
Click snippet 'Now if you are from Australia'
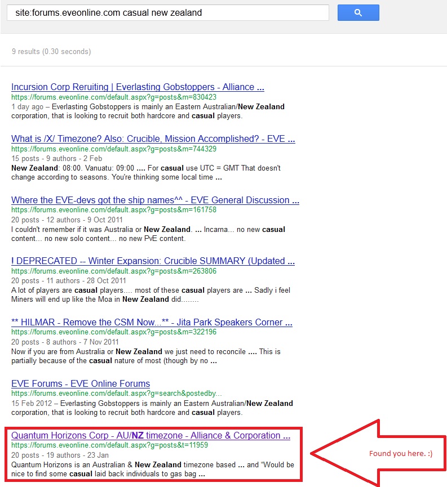146,356
